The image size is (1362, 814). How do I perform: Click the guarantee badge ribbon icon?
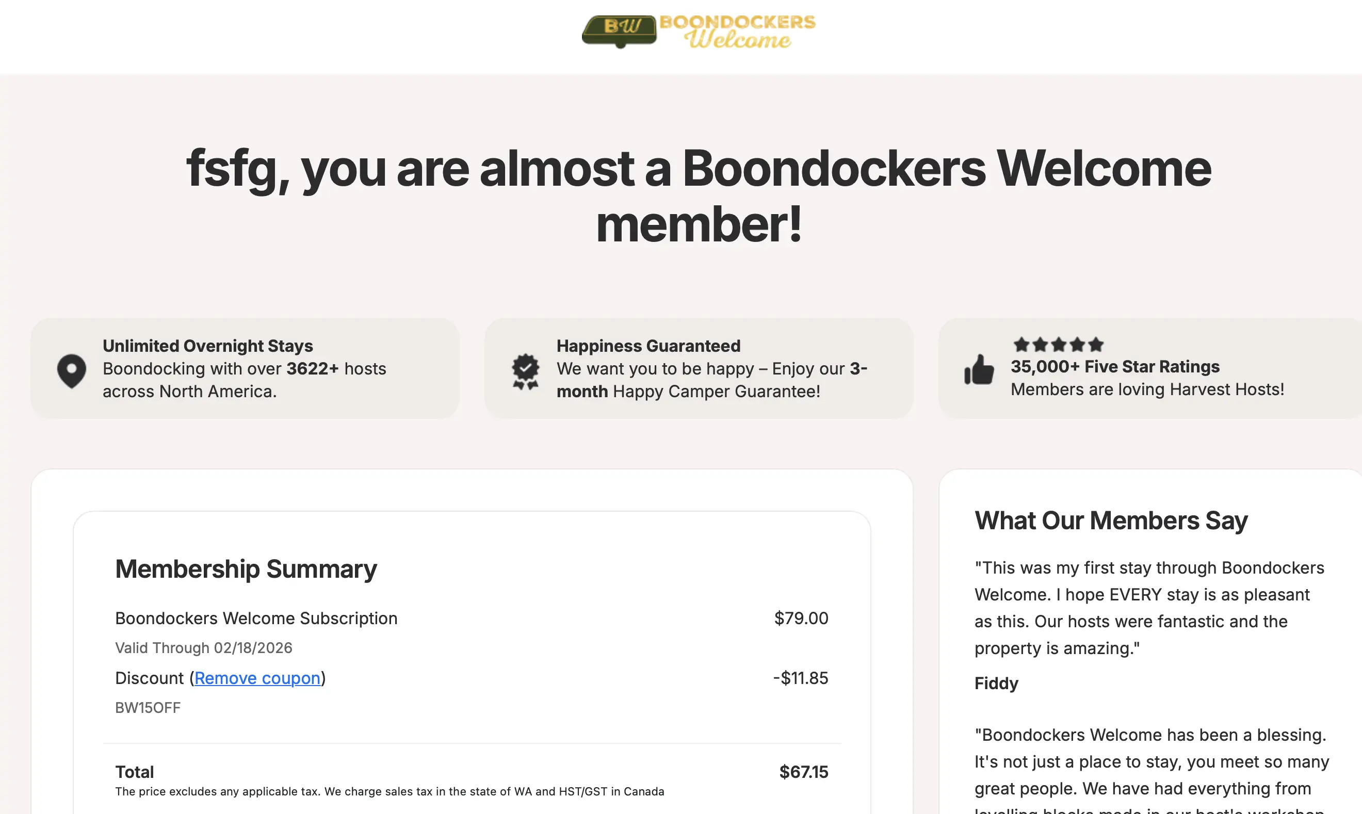point(526,371)
